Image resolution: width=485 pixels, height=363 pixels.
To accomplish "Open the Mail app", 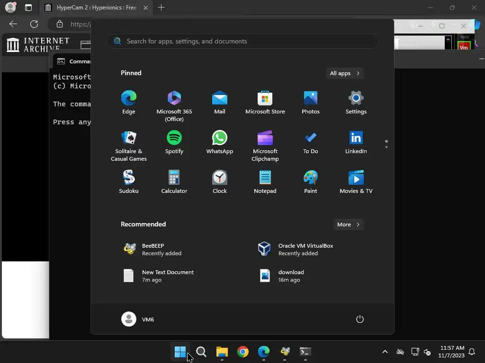I will pos(220,103).
